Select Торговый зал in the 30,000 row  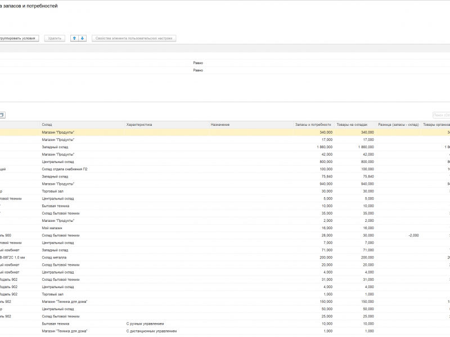(x=52, y=192)
